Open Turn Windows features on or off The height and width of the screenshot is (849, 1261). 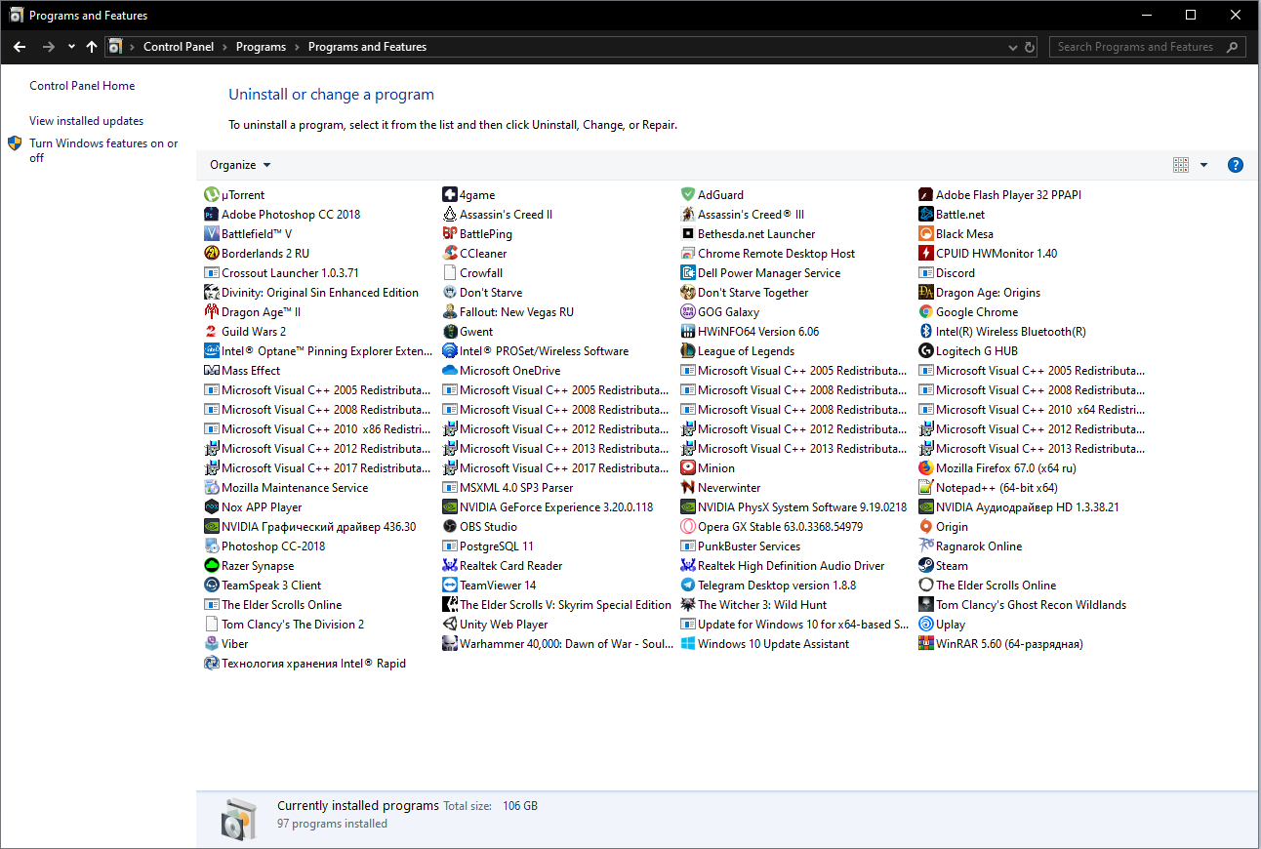click(103, 150)
